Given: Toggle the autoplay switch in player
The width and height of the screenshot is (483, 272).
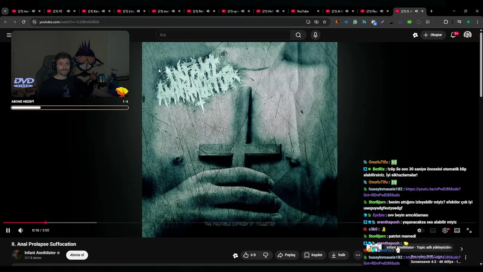Looking at the screenshot, I should click(420, 230).
